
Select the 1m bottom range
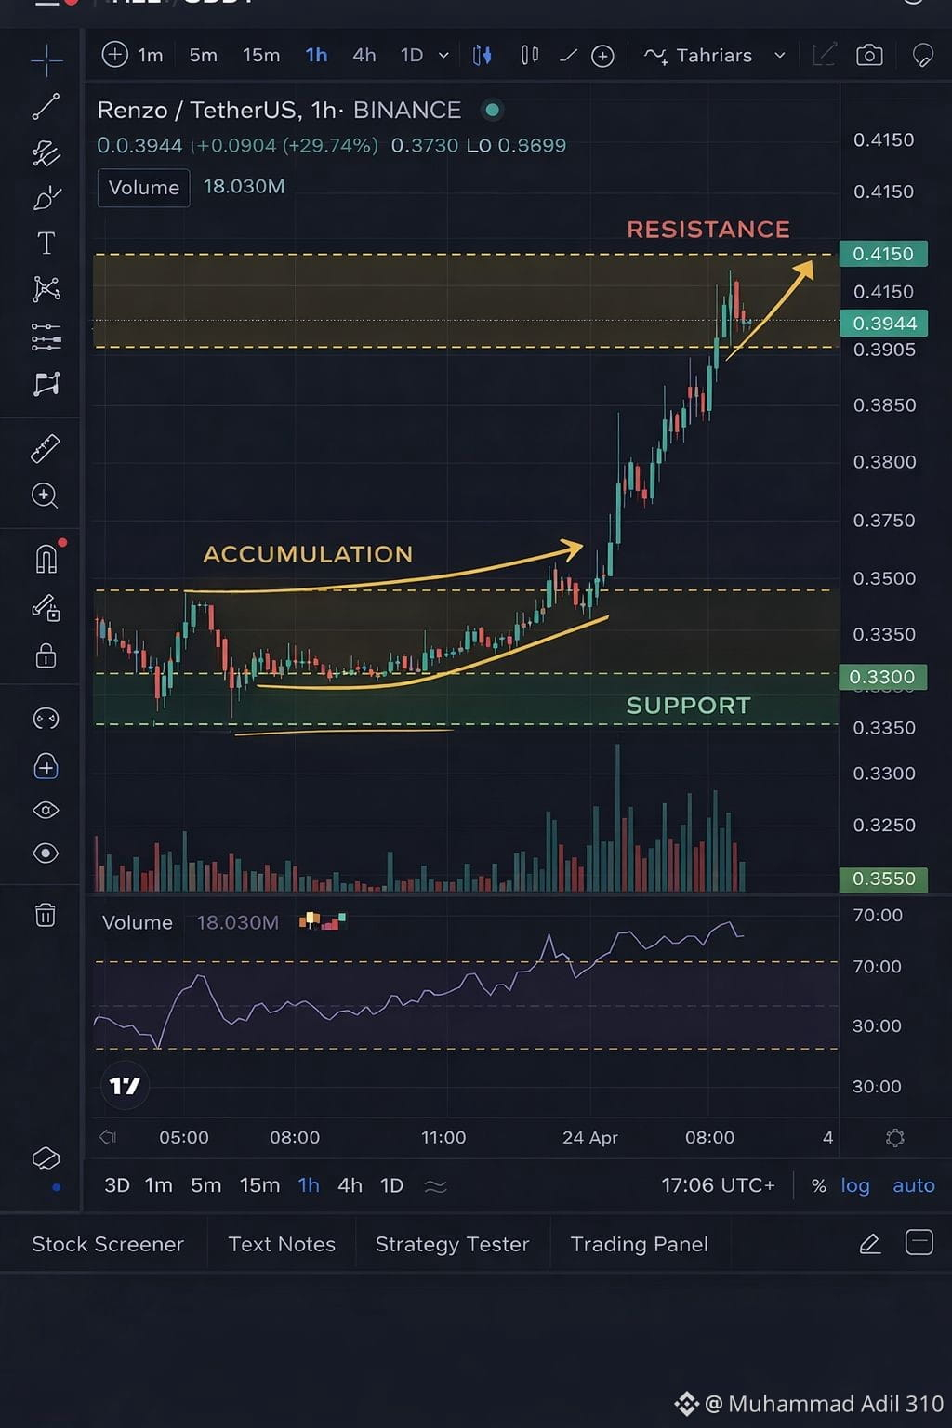point(159,1185)
